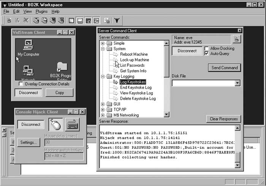266x186 pixels.
Task: Click the arrow icon beside End Keystroke Log
Action: pyautogui.click(x=116, y=88)
